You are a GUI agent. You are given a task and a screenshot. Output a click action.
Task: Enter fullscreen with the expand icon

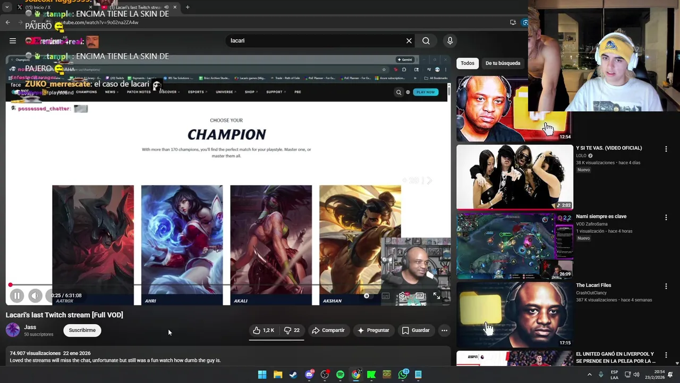pyautogui.click(x=437, y=296)
